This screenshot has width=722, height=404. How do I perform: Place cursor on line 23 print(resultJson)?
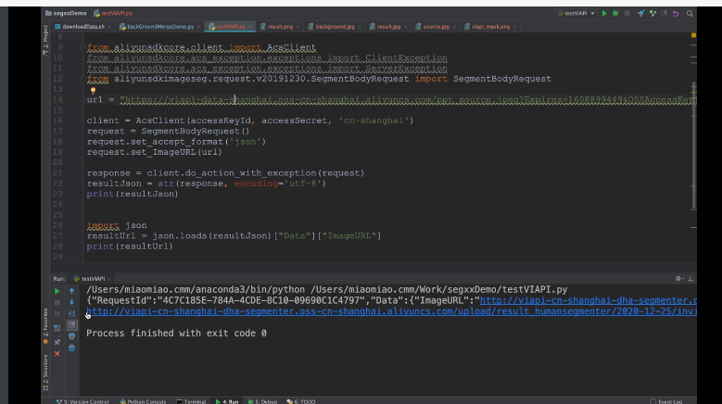click(133, 194)
